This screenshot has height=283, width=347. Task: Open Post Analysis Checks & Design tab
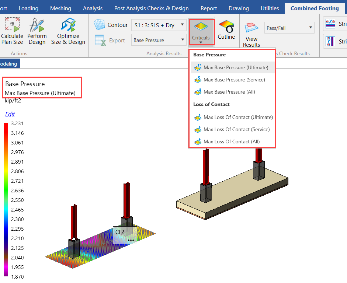(151, 8)
